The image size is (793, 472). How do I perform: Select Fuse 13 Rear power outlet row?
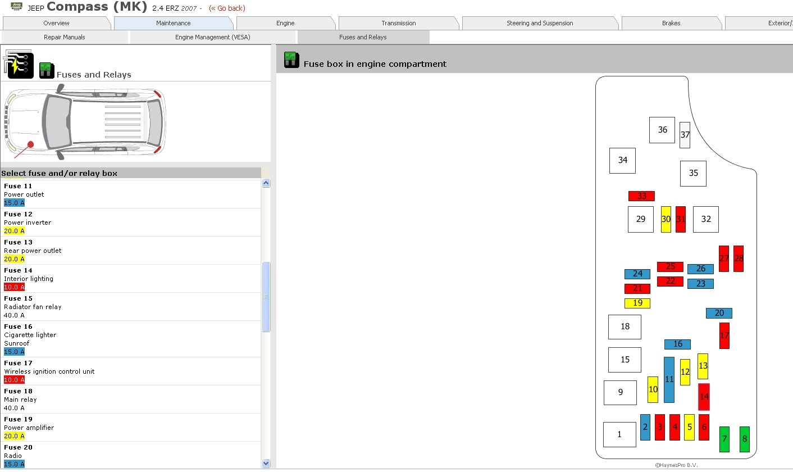tap(131, 251)
